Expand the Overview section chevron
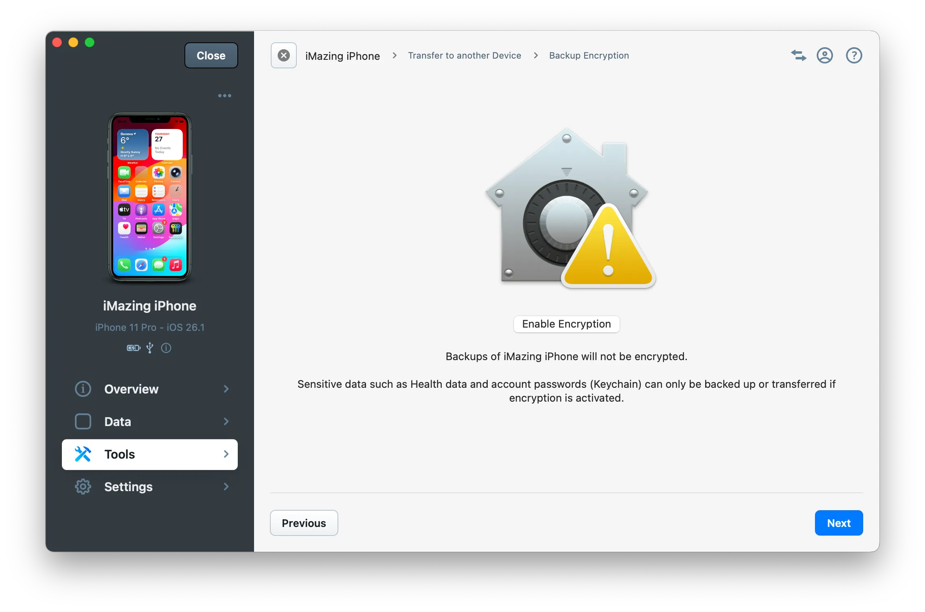 pos(226,389)
